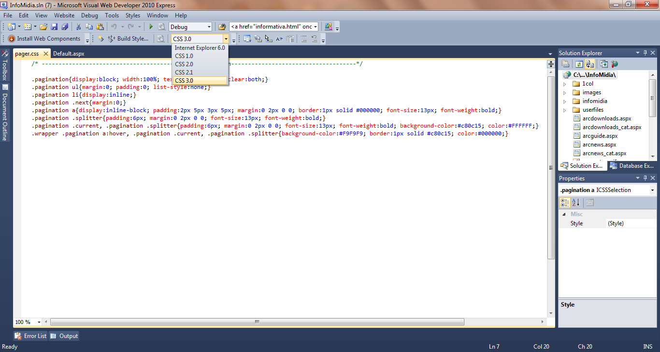Select CSS 1.0 from the list

point(200,56)
